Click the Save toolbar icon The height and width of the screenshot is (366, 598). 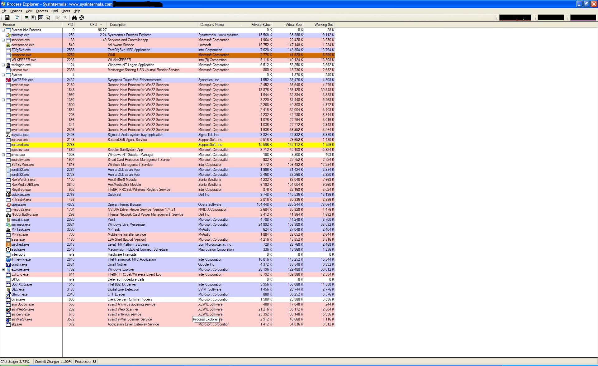tap(7, 18)
